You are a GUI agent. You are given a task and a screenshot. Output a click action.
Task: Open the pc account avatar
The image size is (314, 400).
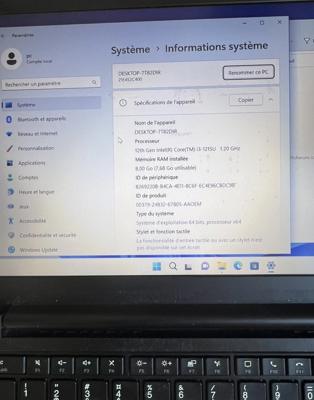12,59
